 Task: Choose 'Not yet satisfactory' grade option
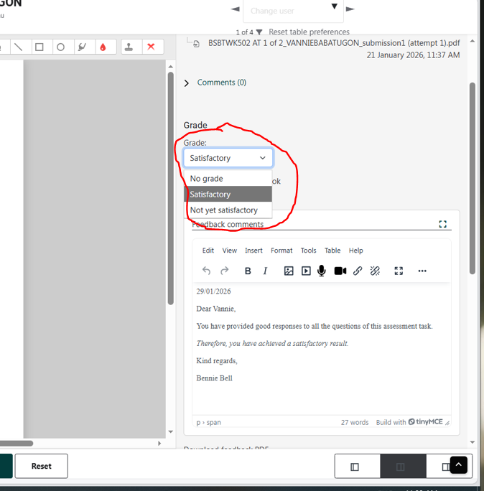tap(223, 210)
